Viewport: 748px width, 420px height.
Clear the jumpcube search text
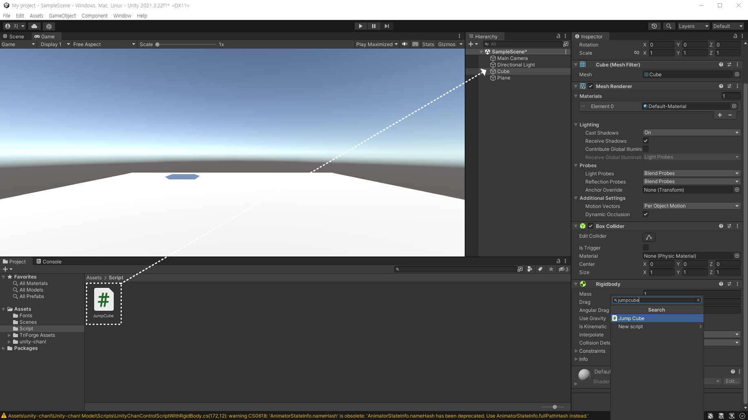point(698,300)
